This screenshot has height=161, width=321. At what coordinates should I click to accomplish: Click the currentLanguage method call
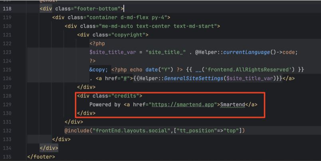coord(246,52)
